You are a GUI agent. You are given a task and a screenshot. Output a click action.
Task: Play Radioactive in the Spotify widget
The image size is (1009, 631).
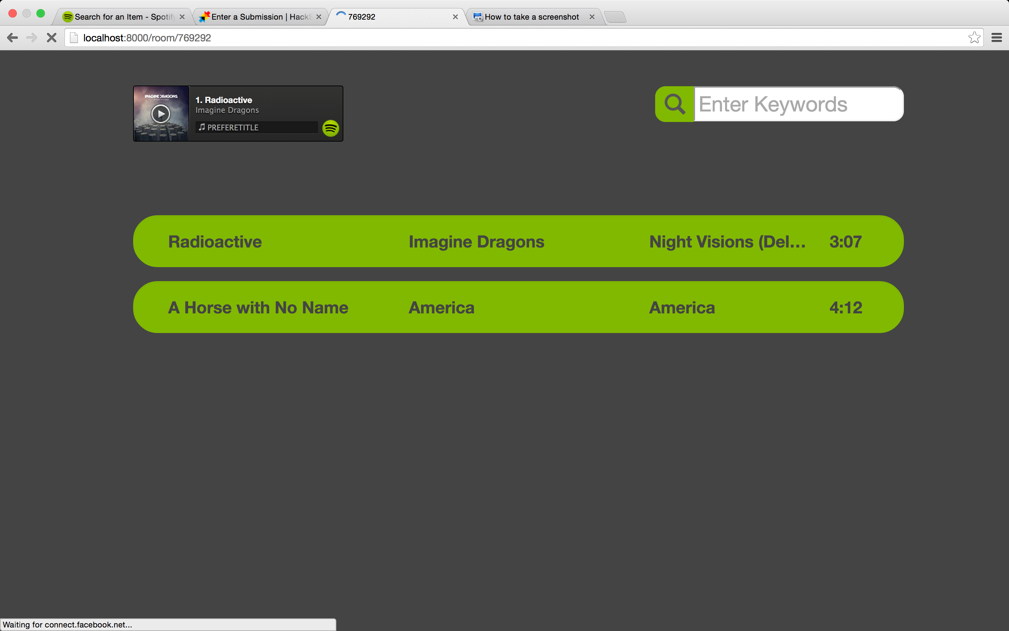[161, 114]
